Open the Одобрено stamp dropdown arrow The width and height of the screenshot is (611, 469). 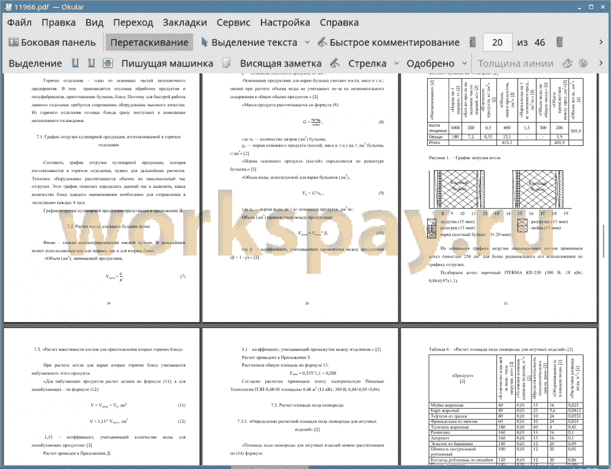[464, 63]
